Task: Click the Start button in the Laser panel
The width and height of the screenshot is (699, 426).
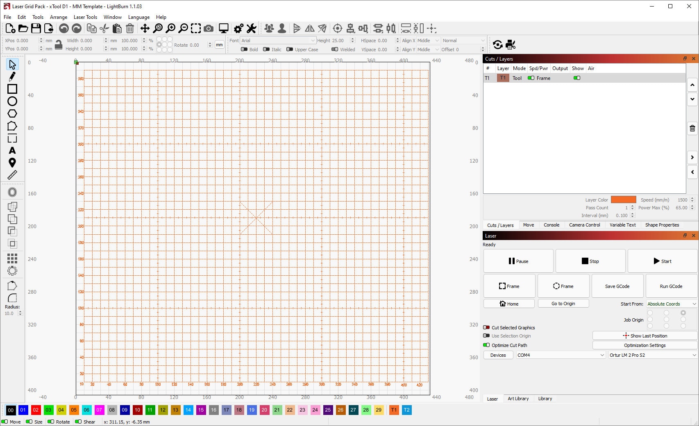Action: point(663,261)
